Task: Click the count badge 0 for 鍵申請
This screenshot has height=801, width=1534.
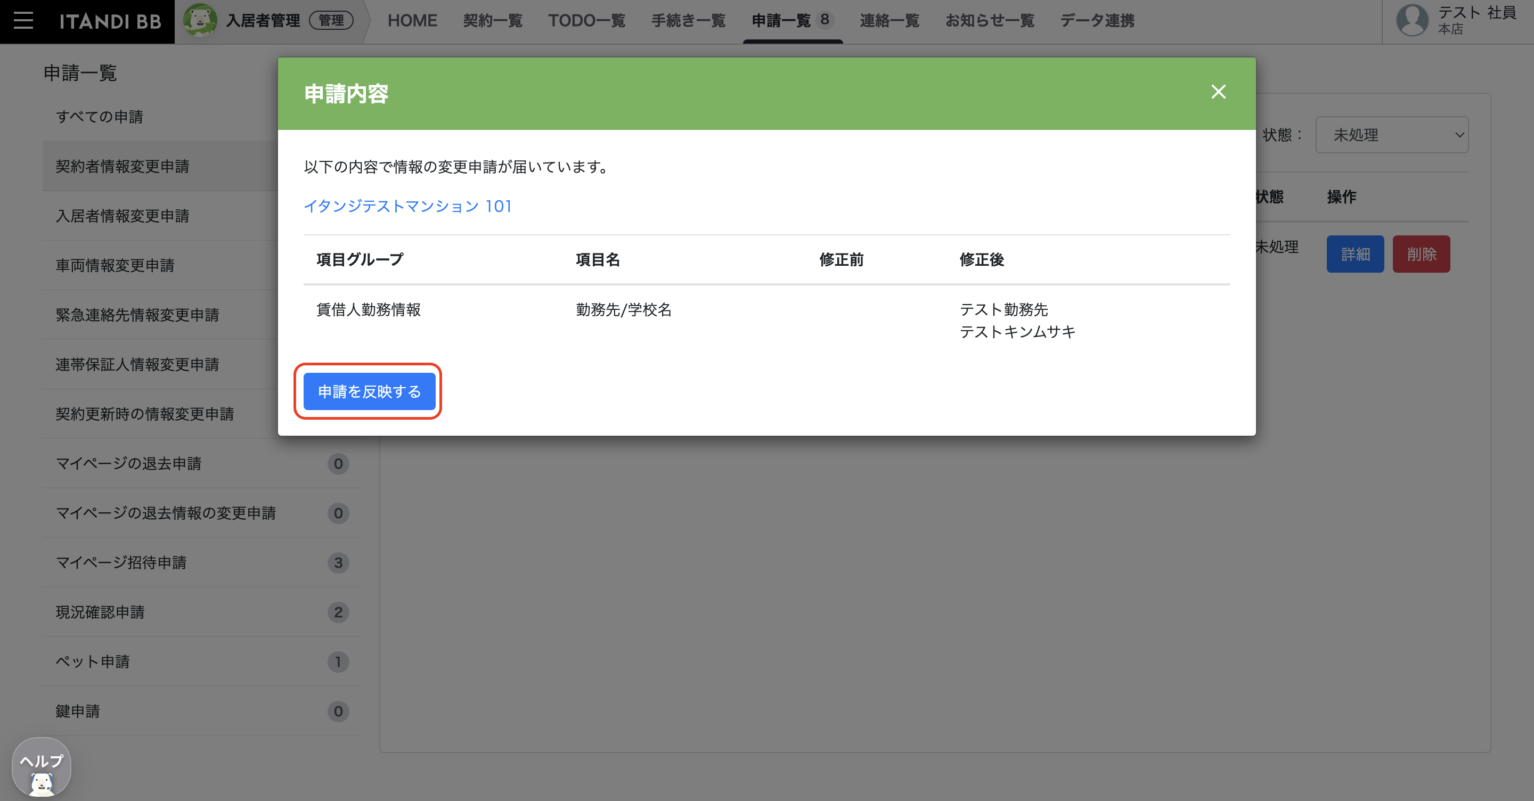Action: pos(338,711)
